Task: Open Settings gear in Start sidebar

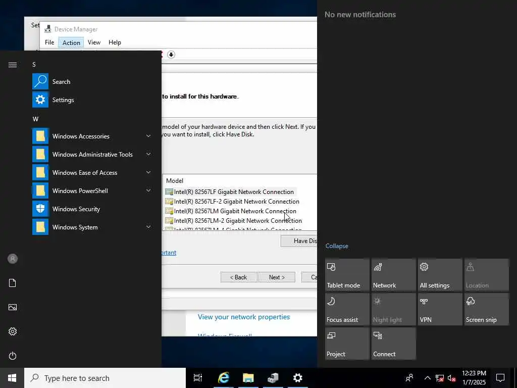Action: [x=13, y=331]
